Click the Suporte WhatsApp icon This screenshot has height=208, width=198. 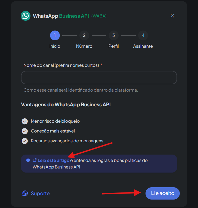click(x=25, y=193)
